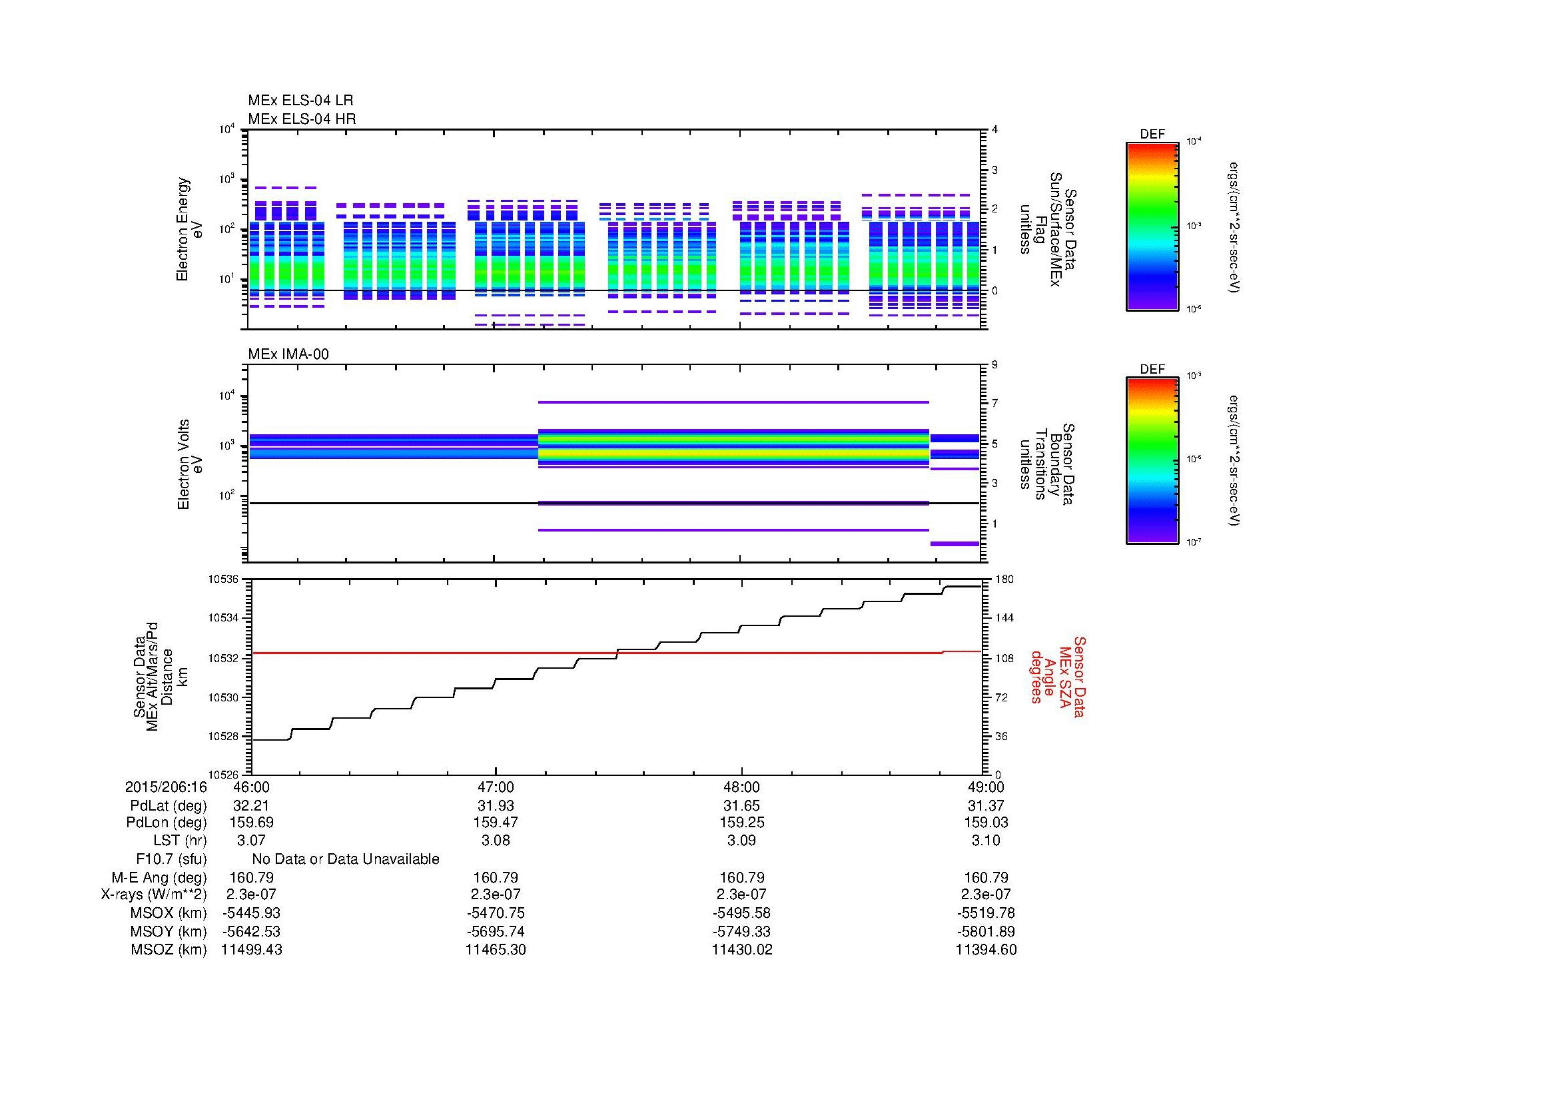Click the PdLon value 159.25

click(741, 822)
